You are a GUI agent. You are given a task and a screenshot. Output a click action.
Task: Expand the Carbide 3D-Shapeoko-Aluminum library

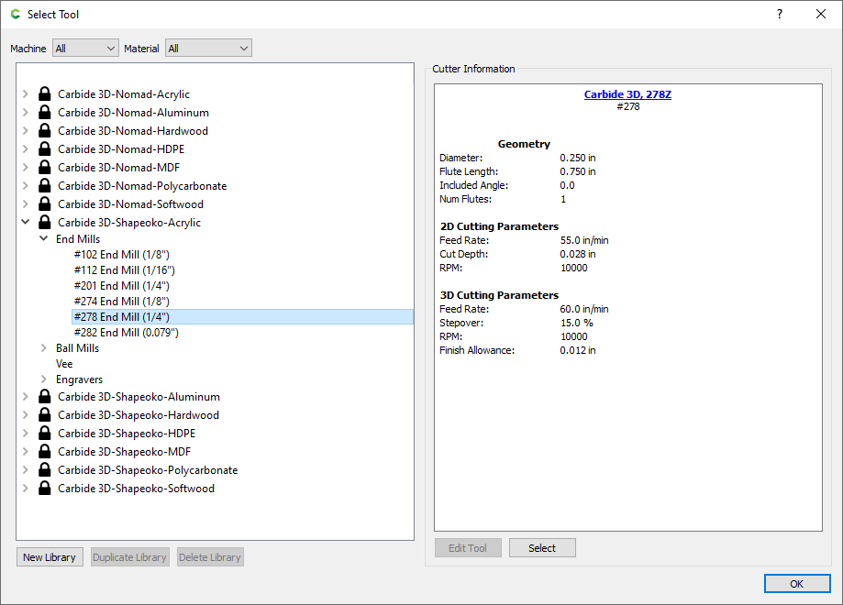[26, 397]
